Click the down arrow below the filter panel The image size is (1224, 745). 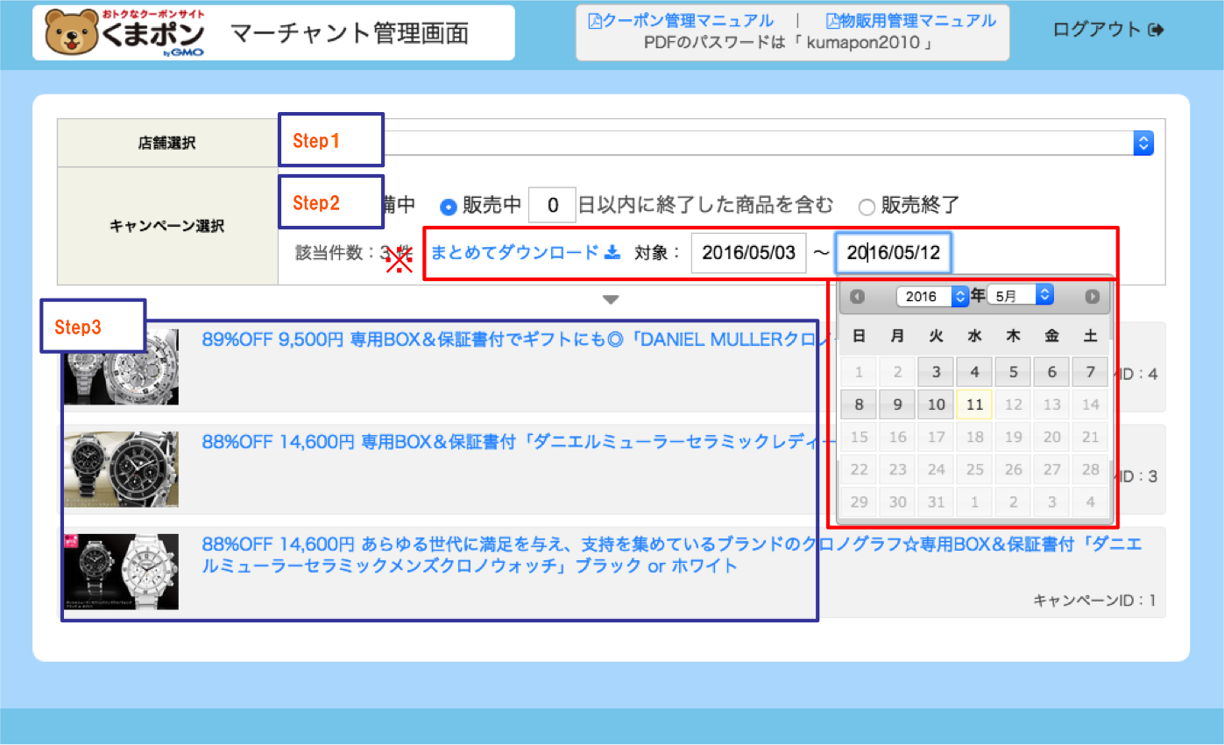point(611,300)
